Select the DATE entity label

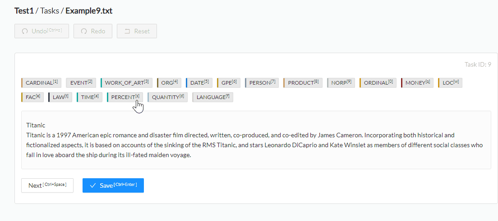coord(199,83)
